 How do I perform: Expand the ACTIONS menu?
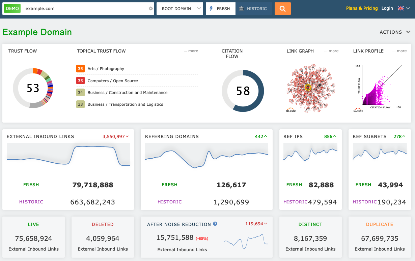point(395,32)
